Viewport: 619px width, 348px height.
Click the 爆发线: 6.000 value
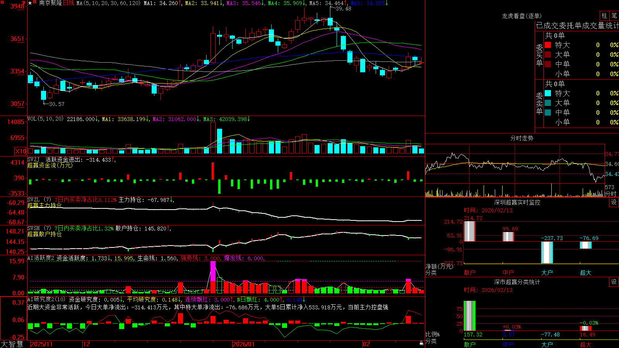click(244, 258)
